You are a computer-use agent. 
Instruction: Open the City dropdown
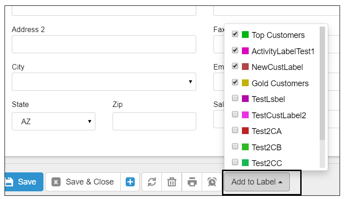104,82
